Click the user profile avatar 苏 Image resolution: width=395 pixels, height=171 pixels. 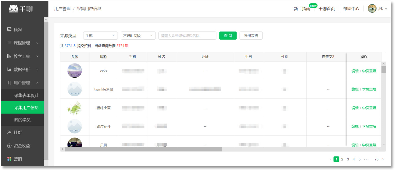[x=372, y=9]
